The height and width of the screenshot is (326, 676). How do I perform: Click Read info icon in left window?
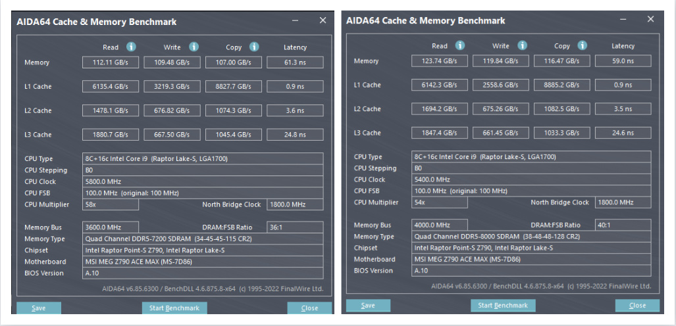tap(131, 47)
